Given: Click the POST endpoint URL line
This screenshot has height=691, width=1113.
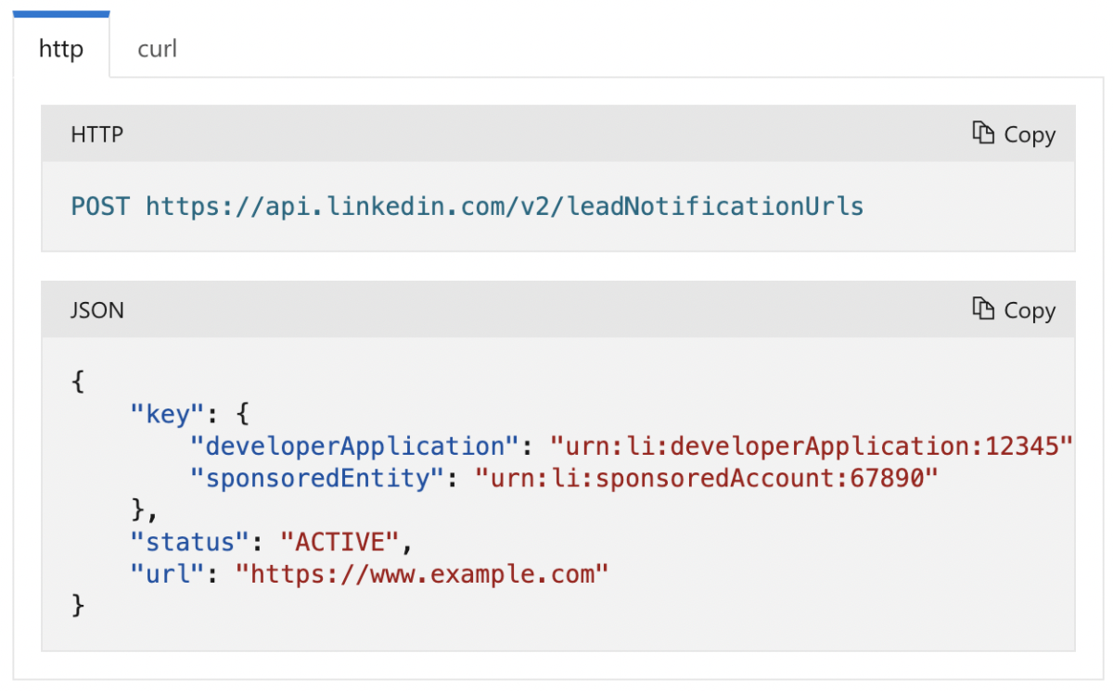Looking at the screenshot, I should point(467,206).
